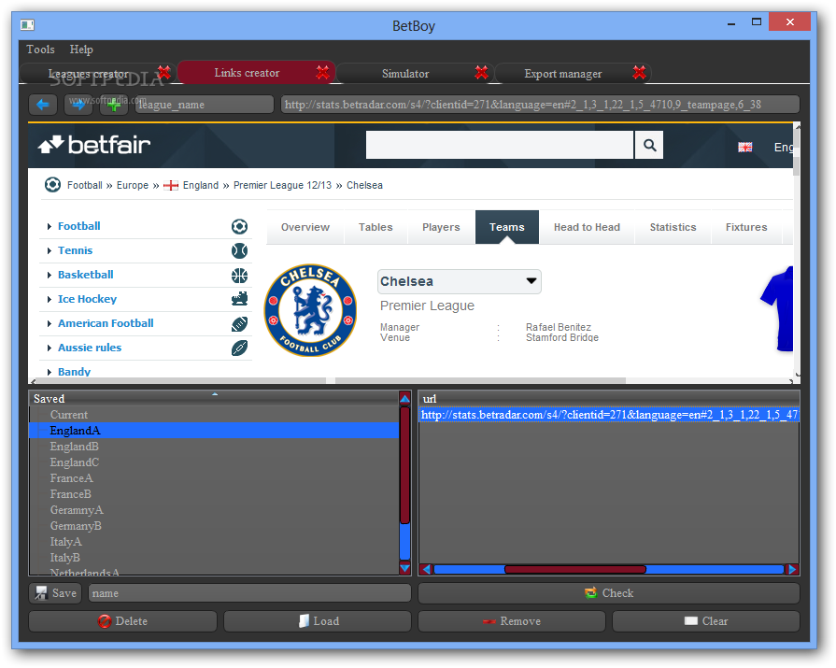This screenshot has height=668, width=836.
Task: Switch to the Leagues creator tab
Action: 89,74
